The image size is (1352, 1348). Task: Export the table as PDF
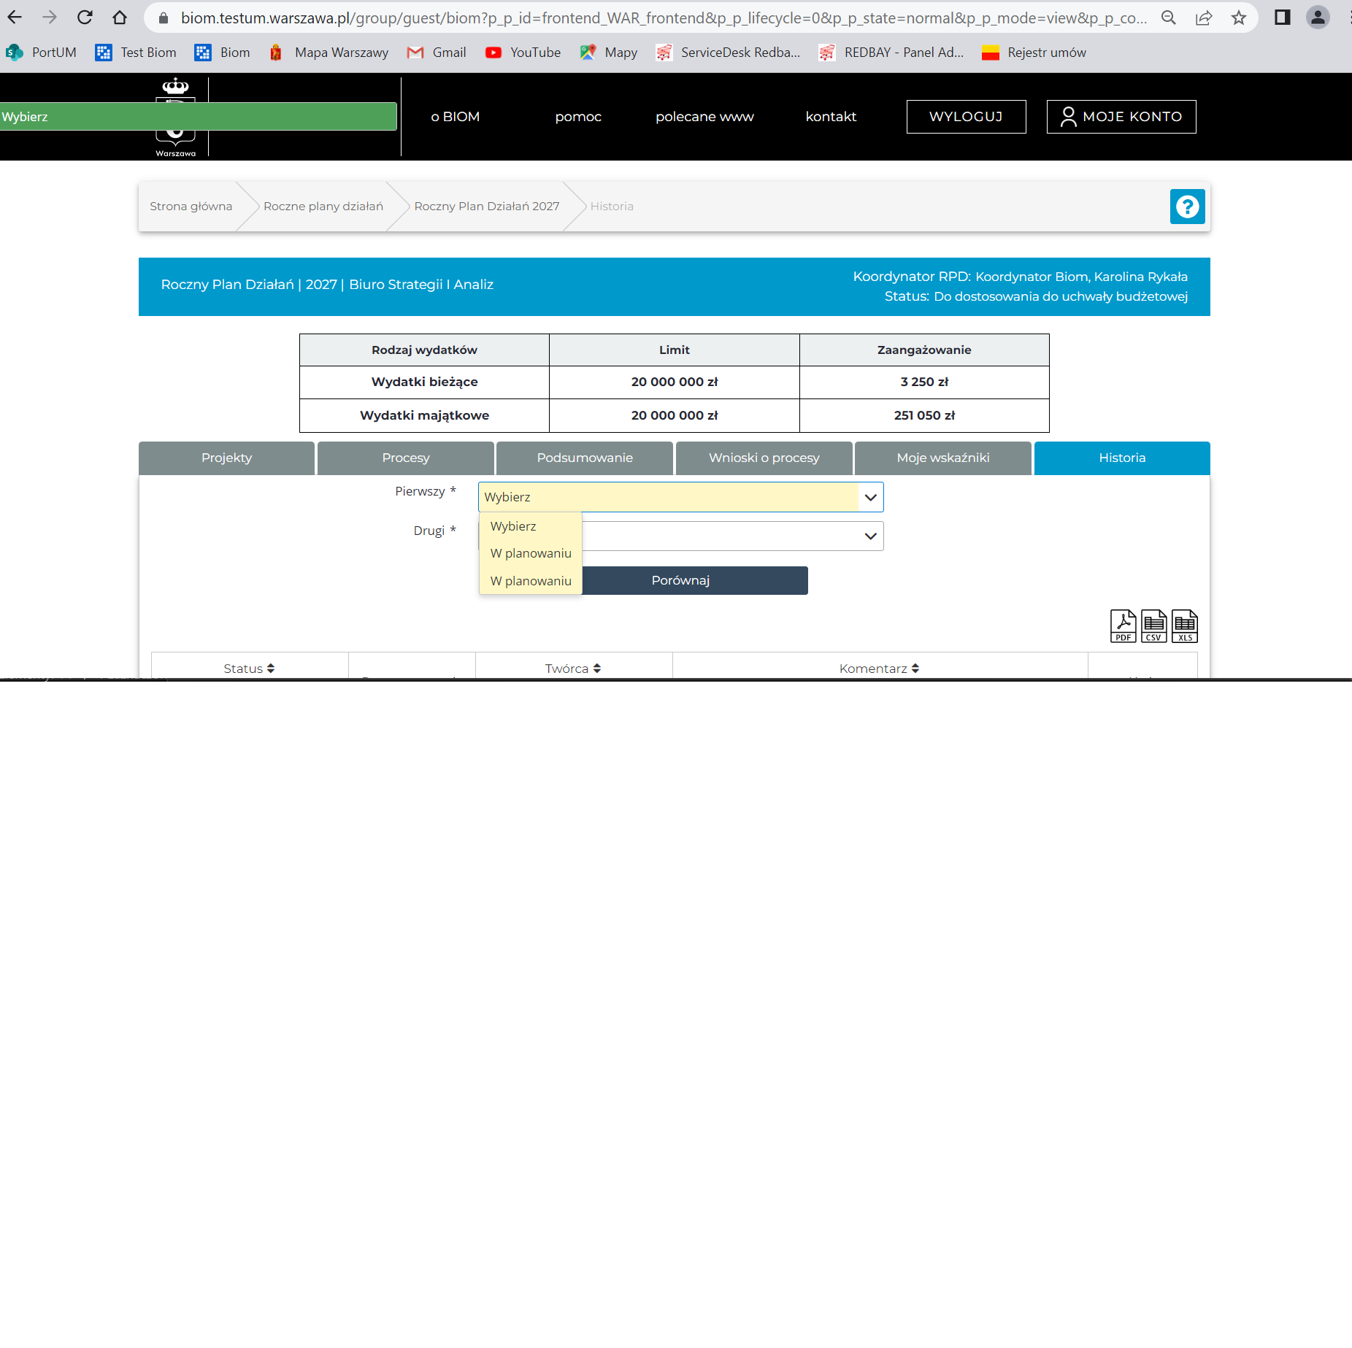coord(1123,626)
